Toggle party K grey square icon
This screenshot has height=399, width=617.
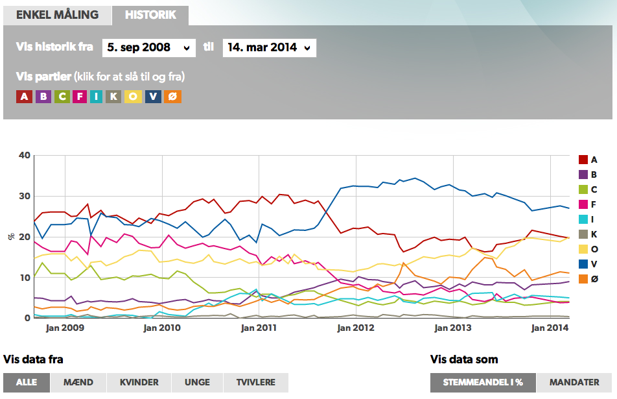[x=113, y=97]
